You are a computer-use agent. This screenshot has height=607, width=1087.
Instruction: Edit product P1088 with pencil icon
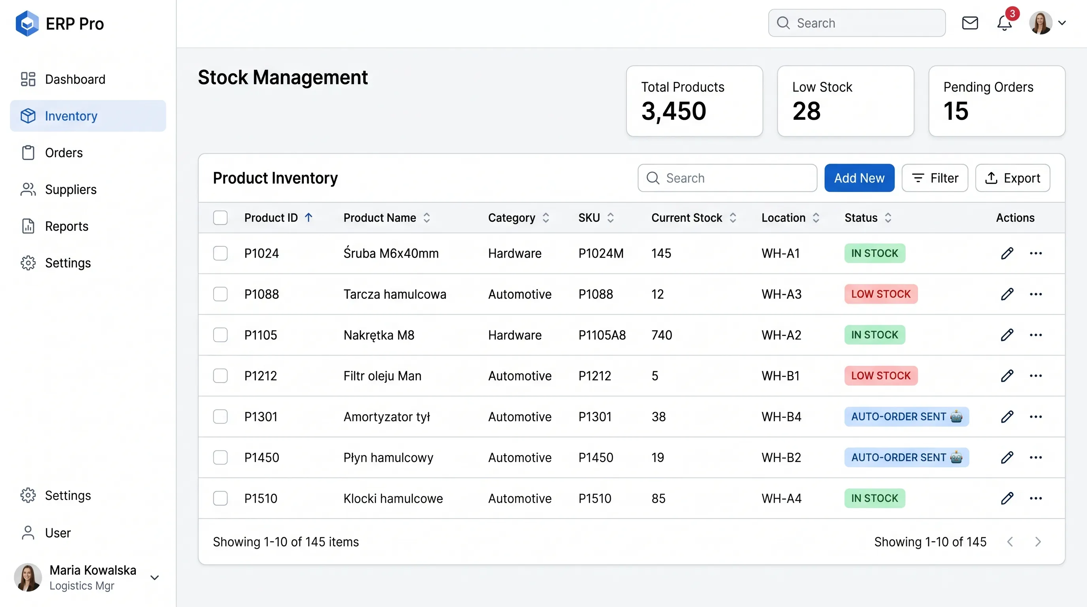pyautogui.click(x=1007, y=294)
